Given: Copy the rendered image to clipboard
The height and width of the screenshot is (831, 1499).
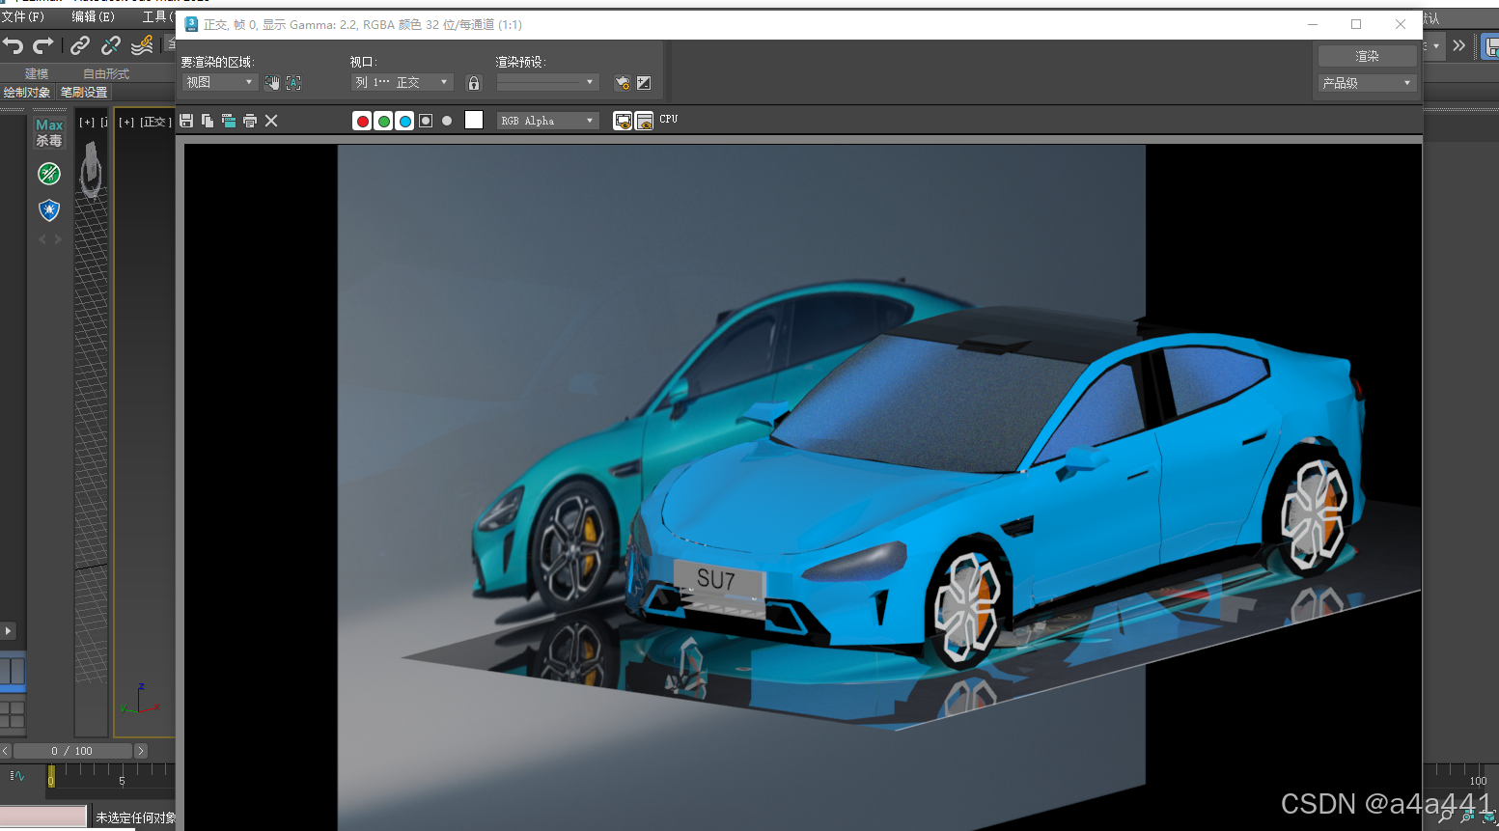Looking at the screenshot, I should 208,121.
